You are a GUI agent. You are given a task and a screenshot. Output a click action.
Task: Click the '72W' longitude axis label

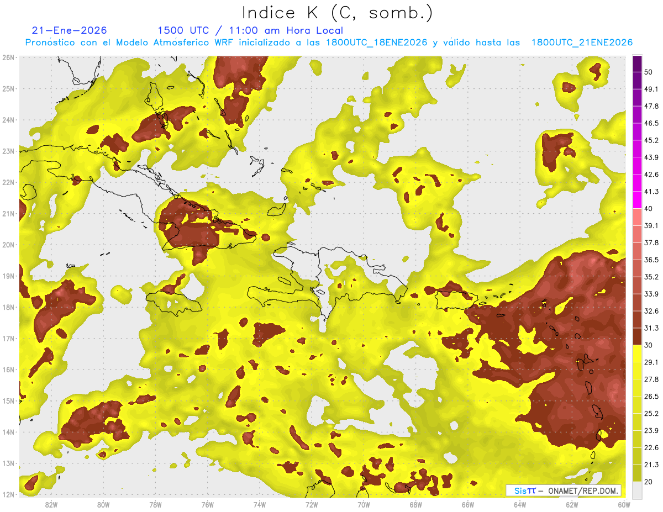tap(312, 504)
